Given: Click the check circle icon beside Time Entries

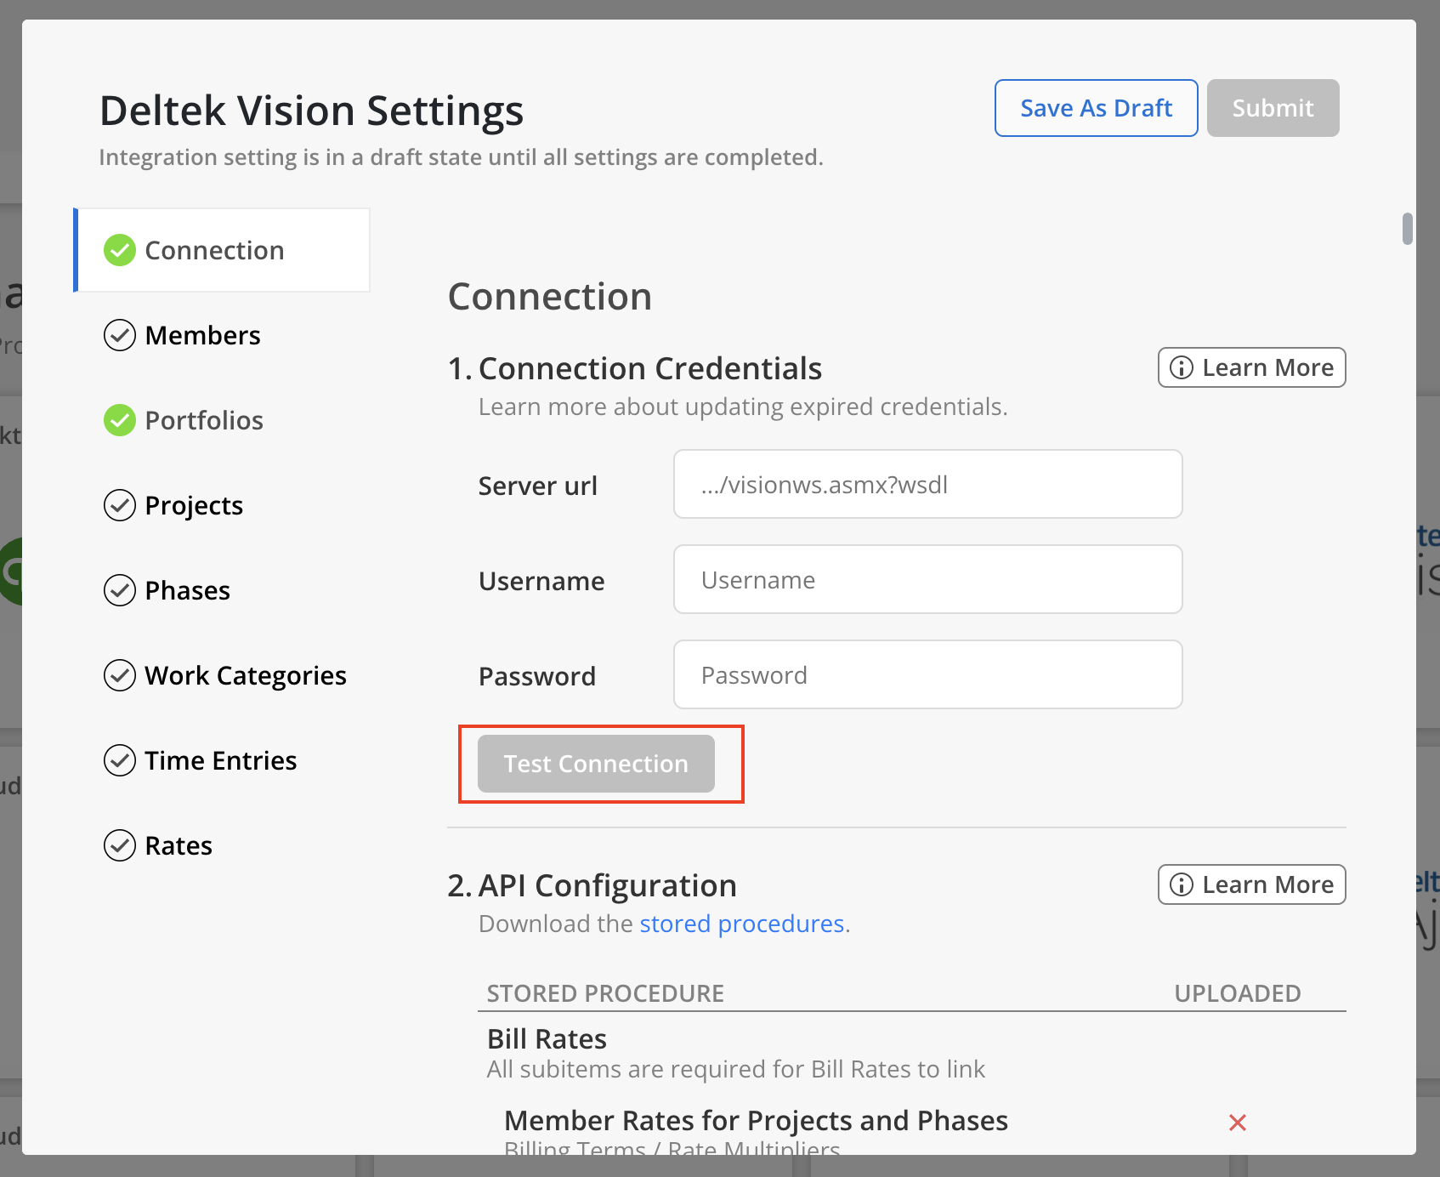Looking at the screenshot, I should pyautogui.click(x=120, y=760).
